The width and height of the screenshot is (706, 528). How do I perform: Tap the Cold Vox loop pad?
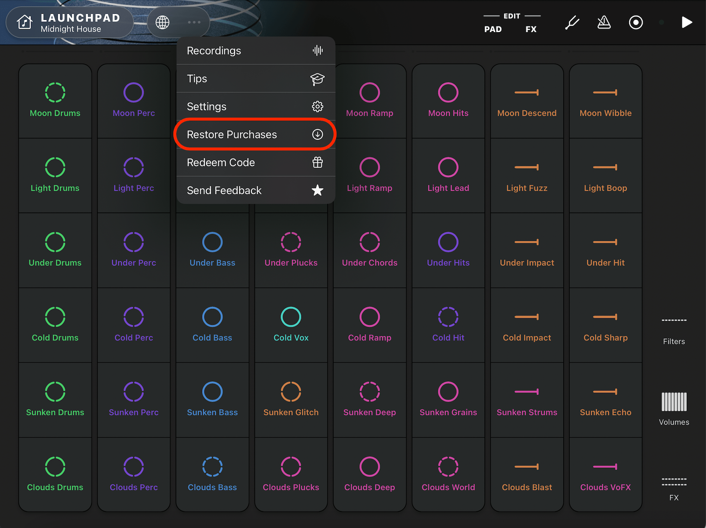291,325
